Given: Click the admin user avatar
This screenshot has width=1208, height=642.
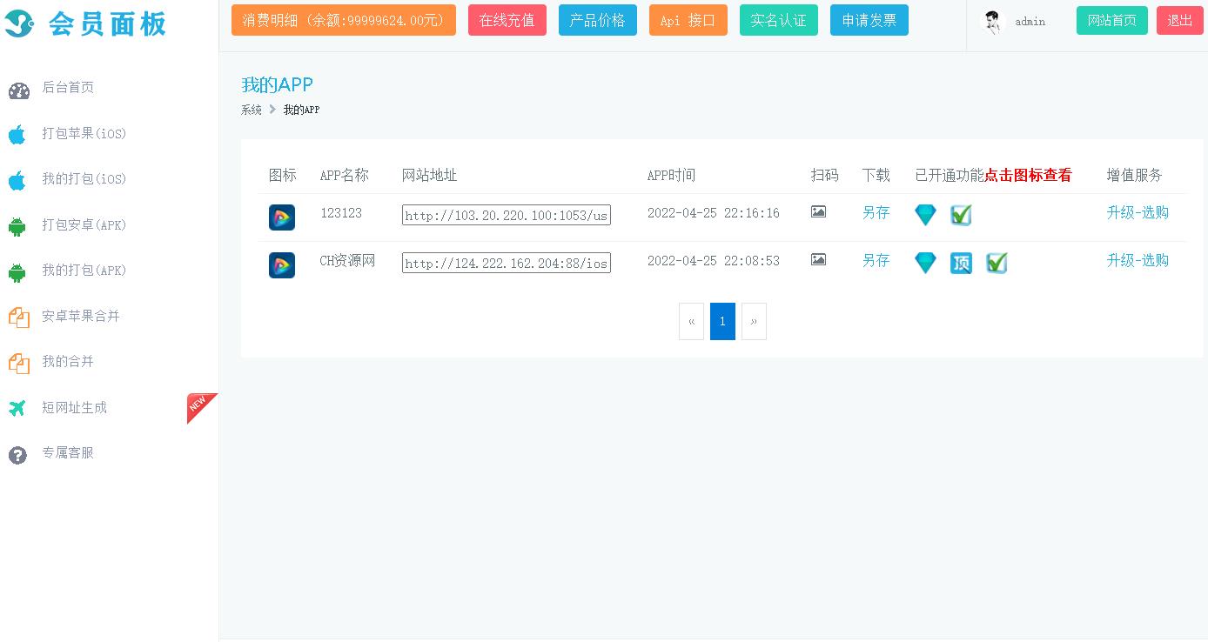Looking at the screenshot, I should coord(992,22).
